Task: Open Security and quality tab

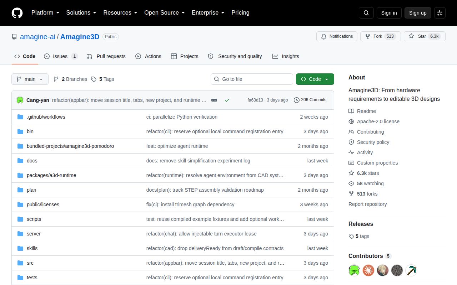Action: click(235, 56)
